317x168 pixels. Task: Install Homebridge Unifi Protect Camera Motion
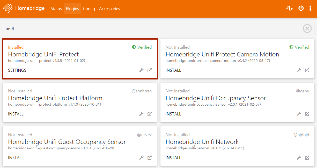tap(173, 70)
